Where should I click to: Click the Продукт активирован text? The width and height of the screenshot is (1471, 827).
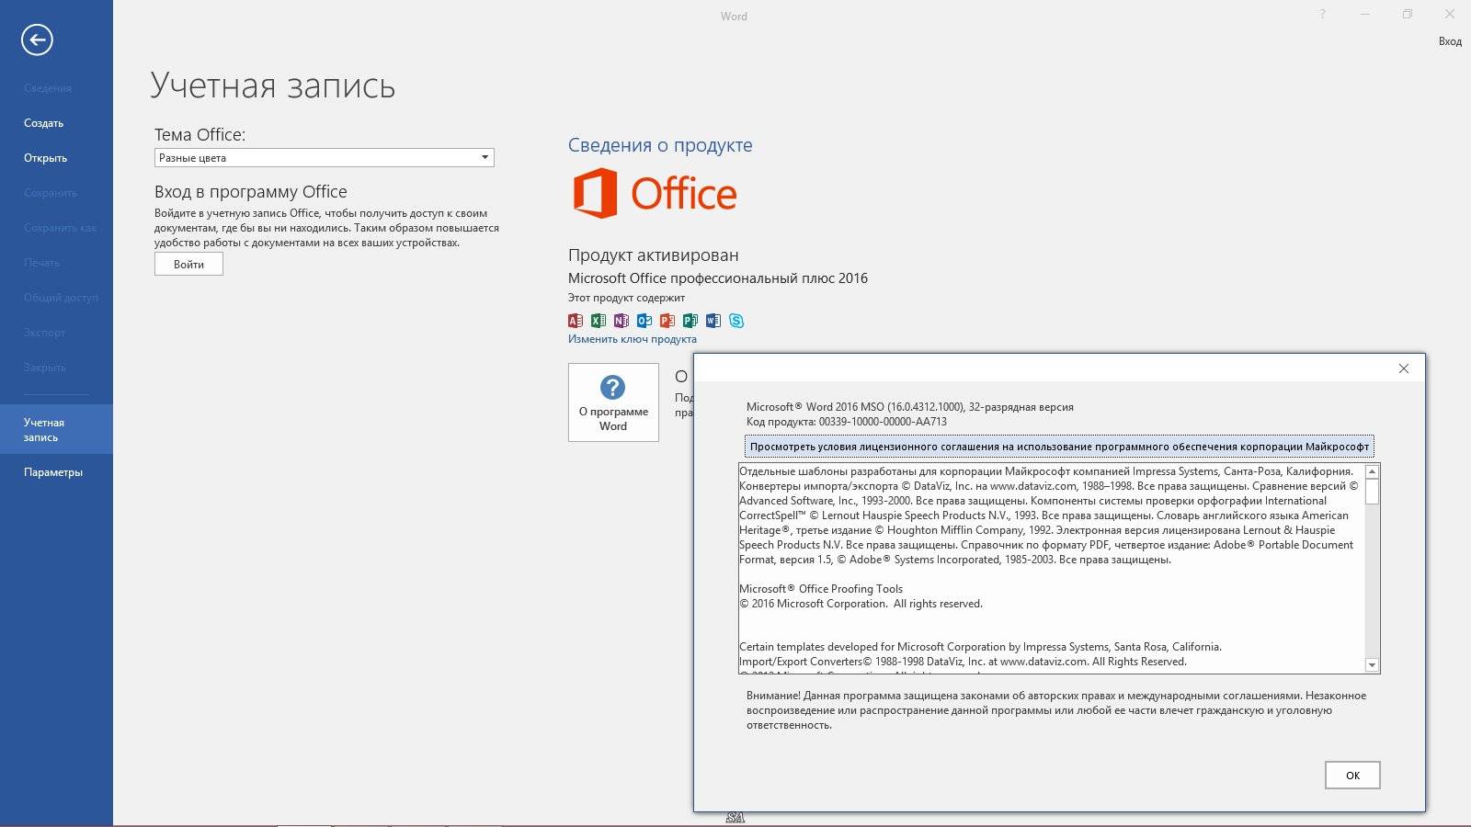pyautogui.click(x=654, y=255)
